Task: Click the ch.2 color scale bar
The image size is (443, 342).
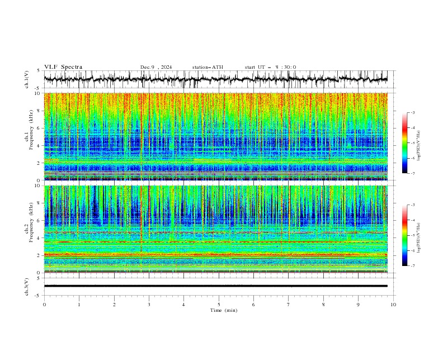Action: pos(404,235)
